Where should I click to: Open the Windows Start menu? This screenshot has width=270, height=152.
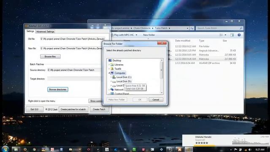pyautogui.click(x=5, y=149)
